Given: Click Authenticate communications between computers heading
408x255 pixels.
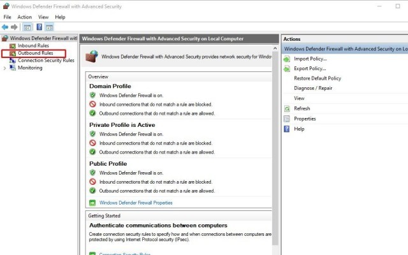Looking at the screenshot, I should point(158,225).
